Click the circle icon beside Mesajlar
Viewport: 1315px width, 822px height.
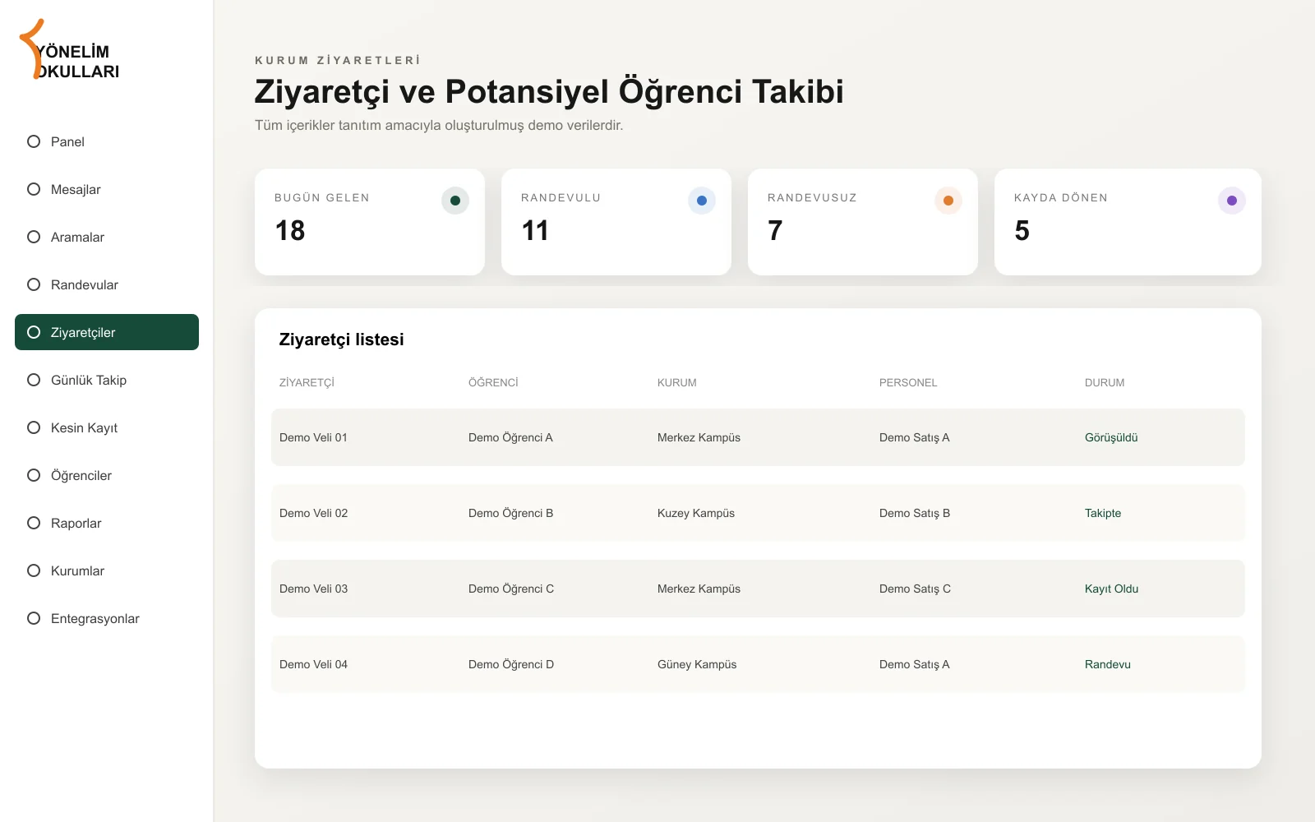click(x=34, y=189)
